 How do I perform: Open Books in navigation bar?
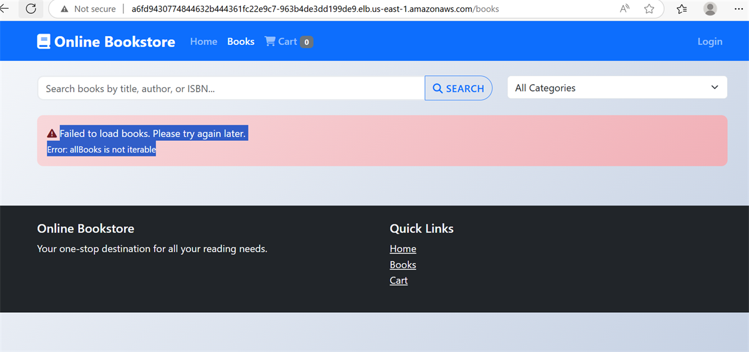click(240, 41)
